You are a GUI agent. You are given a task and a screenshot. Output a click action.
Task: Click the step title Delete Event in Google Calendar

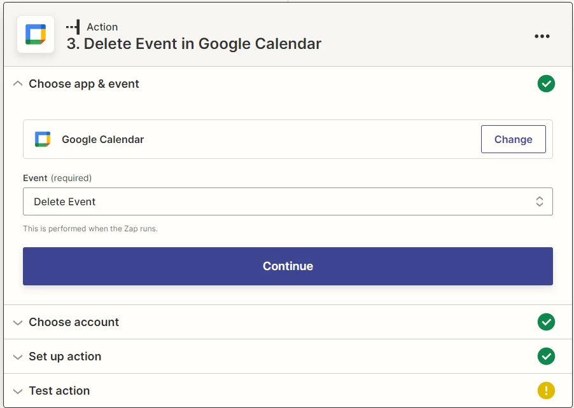(194, 44)
